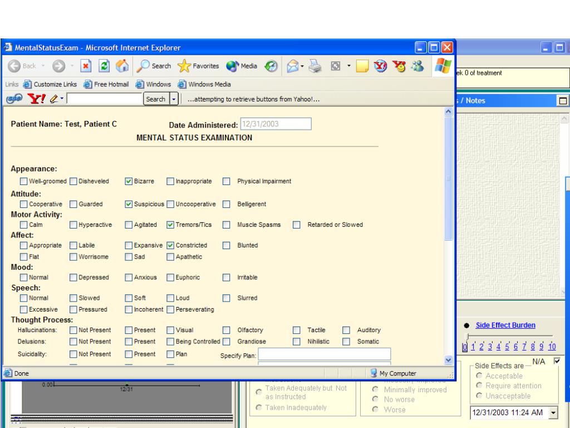The width and height of the screenshot is (570, 428).
Task: Select side effect burden rating 5
Action: pos(507,347)
